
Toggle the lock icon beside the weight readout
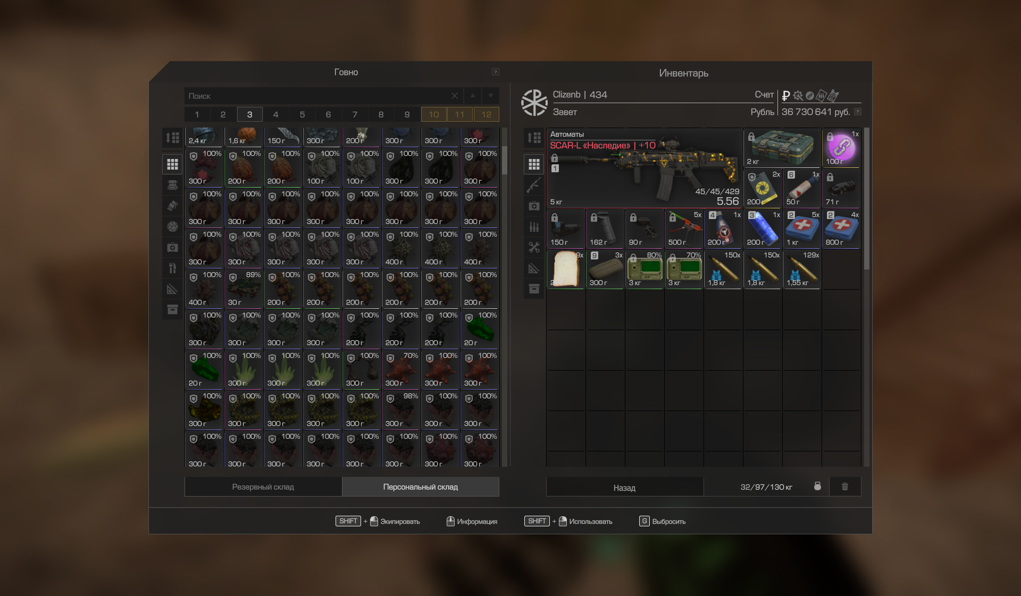coord(817,486)
